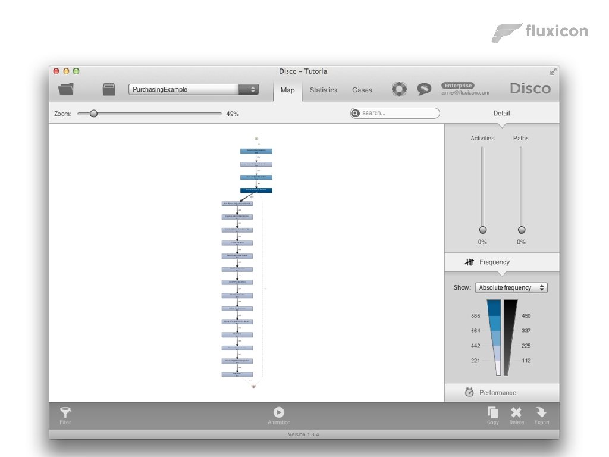This screenshot has height=457, width=609.
Task: Toggle fullscreen with the window arrows icon
Action: (554, 71)
